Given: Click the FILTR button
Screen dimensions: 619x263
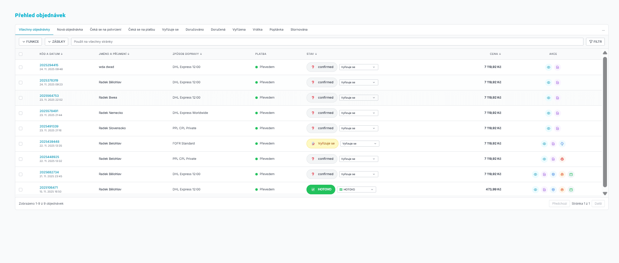Looking at the screenshot, I should (x=595, y=42).
